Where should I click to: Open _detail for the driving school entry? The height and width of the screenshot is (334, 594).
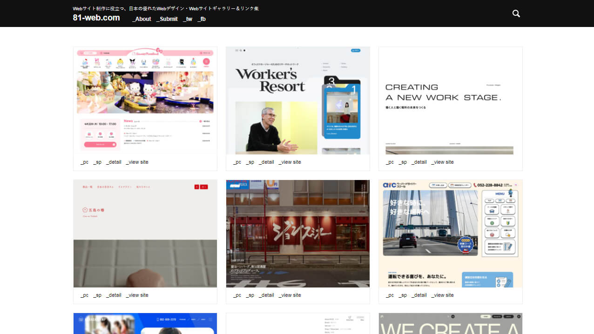click(x=419, y=295)
